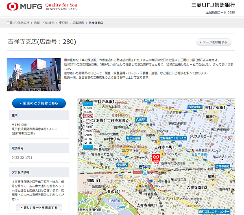
Task: Click the Quality for You slogan
Action: pyautogui.click(x=61, y=5)
